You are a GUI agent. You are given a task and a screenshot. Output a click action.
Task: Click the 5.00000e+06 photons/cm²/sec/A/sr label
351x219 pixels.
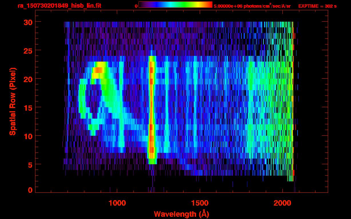[252, 6]
